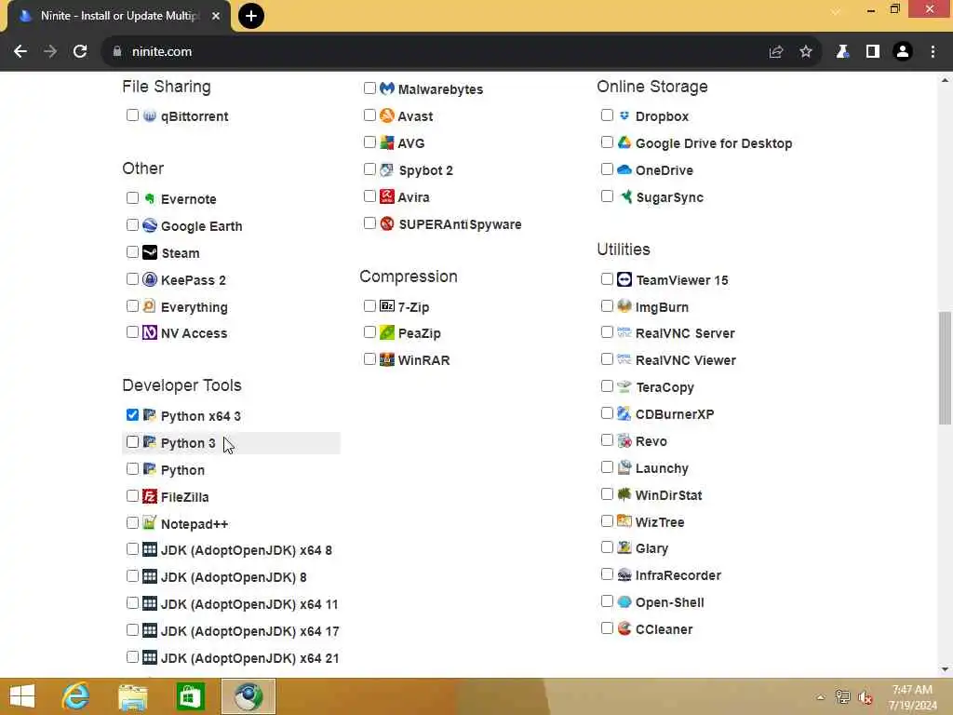Screen dimensions: 953x715
Task: Click the Windows Start button
Action: click(x=22, y=696)
